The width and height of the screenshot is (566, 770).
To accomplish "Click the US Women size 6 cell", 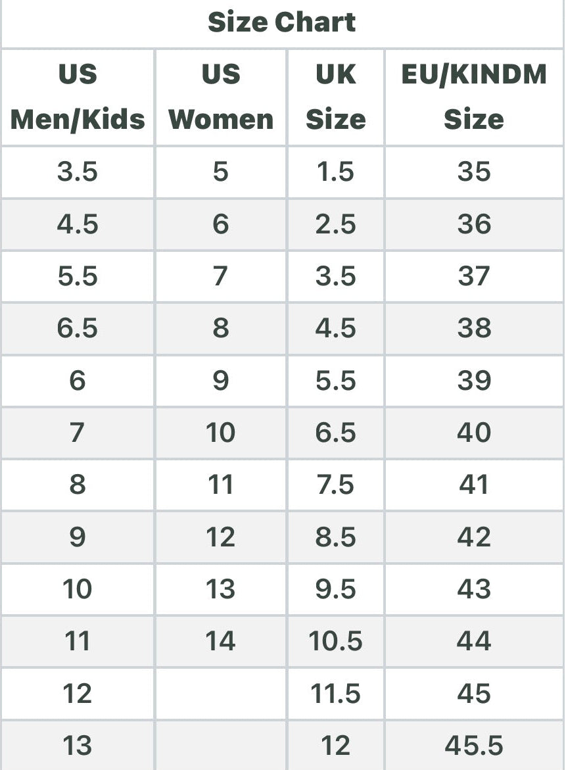I will click(221, 224).
